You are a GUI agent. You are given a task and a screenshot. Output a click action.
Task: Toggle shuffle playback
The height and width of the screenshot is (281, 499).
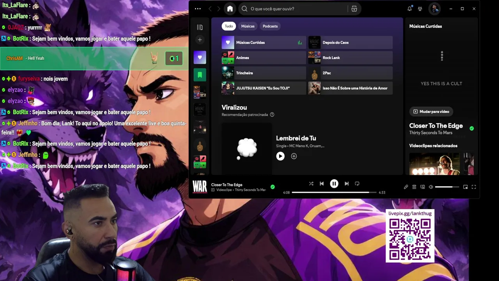311,183
